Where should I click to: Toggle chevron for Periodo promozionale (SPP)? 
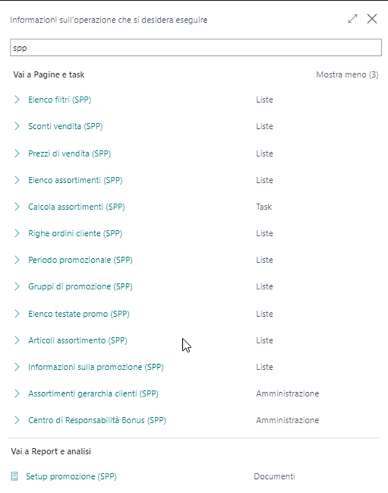[x=17, y=260]
